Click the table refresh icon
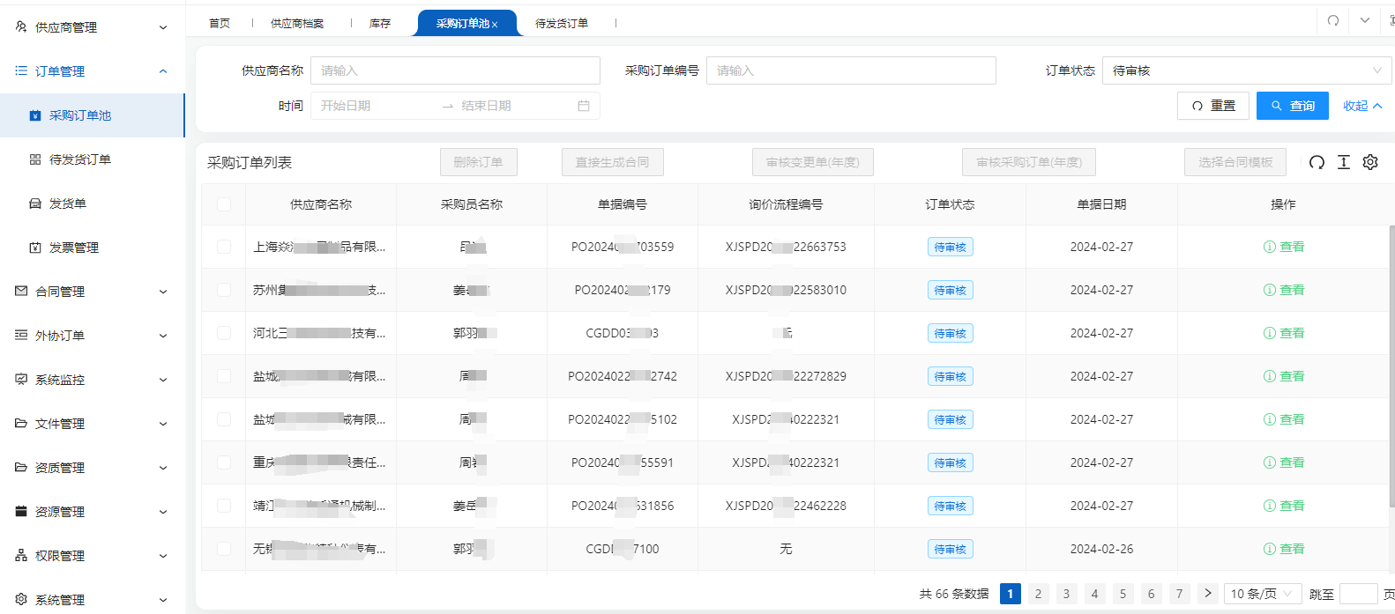Image resolution: width=1395 pixels, height=614 pixels. [x=1317, y=162]
